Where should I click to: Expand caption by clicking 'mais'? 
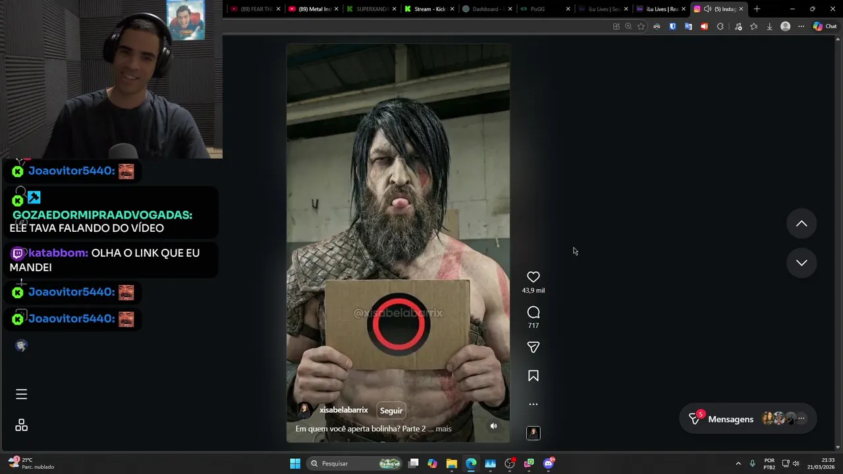443,429
